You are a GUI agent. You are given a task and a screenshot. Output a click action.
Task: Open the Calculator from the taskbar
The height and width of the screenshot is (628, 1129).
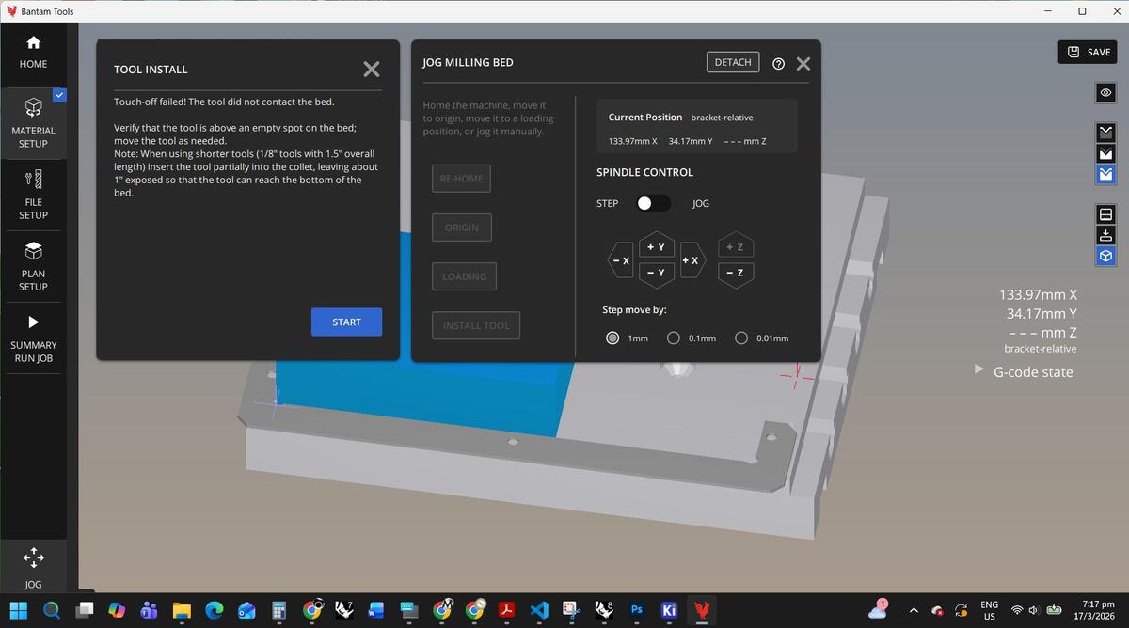pos(279,610)
